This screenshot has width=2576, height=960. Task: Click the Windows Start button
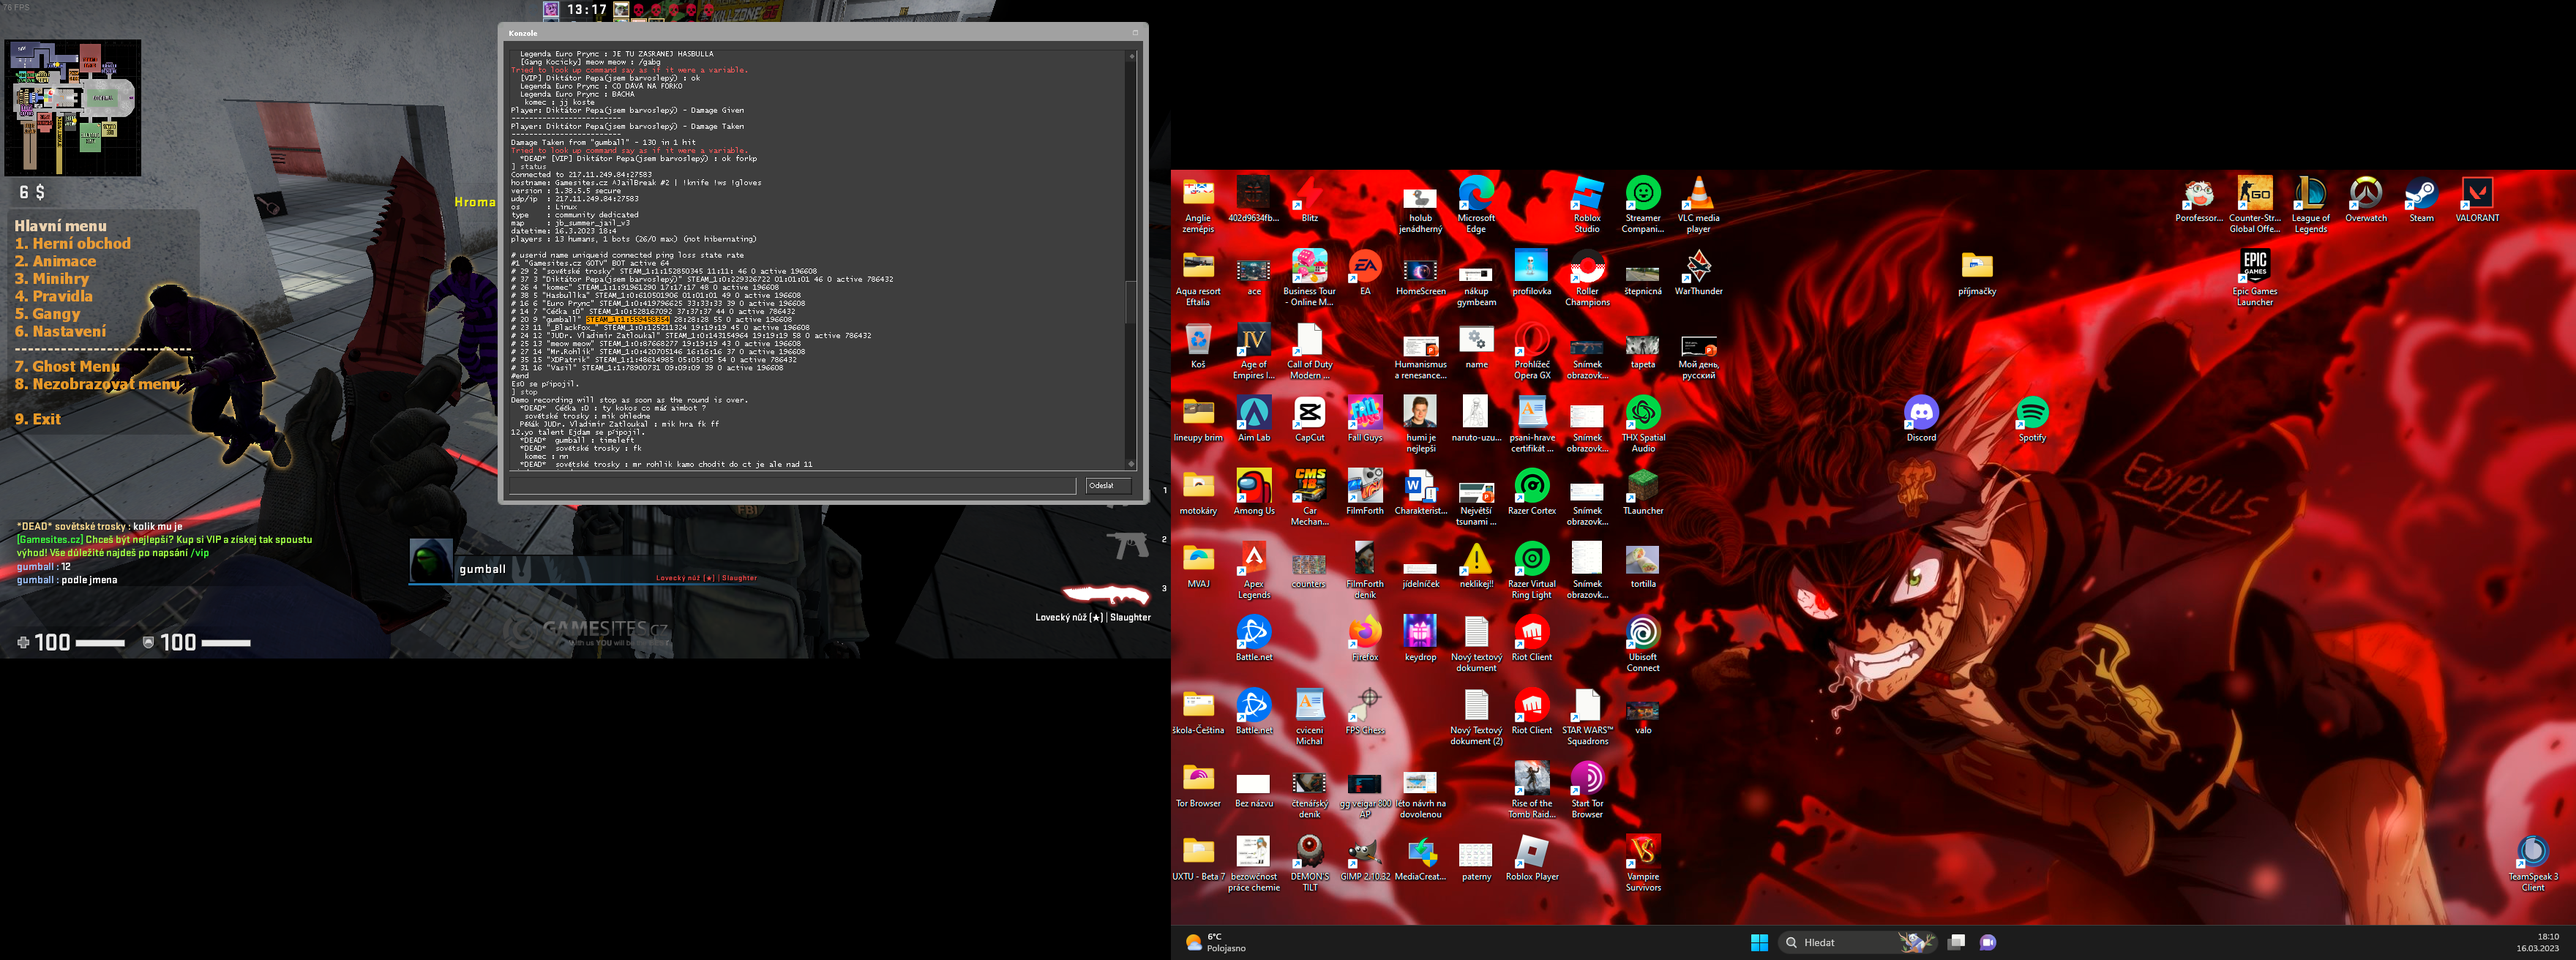tap(1759, 942)
